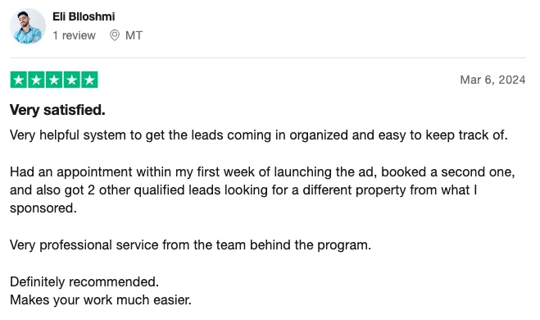This screenshot has width=540, height=320.
Task: Click the 1 review count
Action: pyautogui.click(x=74, y=35)
